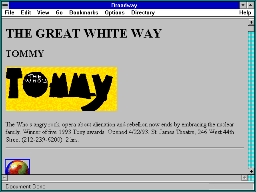Click the Broadway title bar
This screenshot has height=192, width=256.
[x=124, y=5]
